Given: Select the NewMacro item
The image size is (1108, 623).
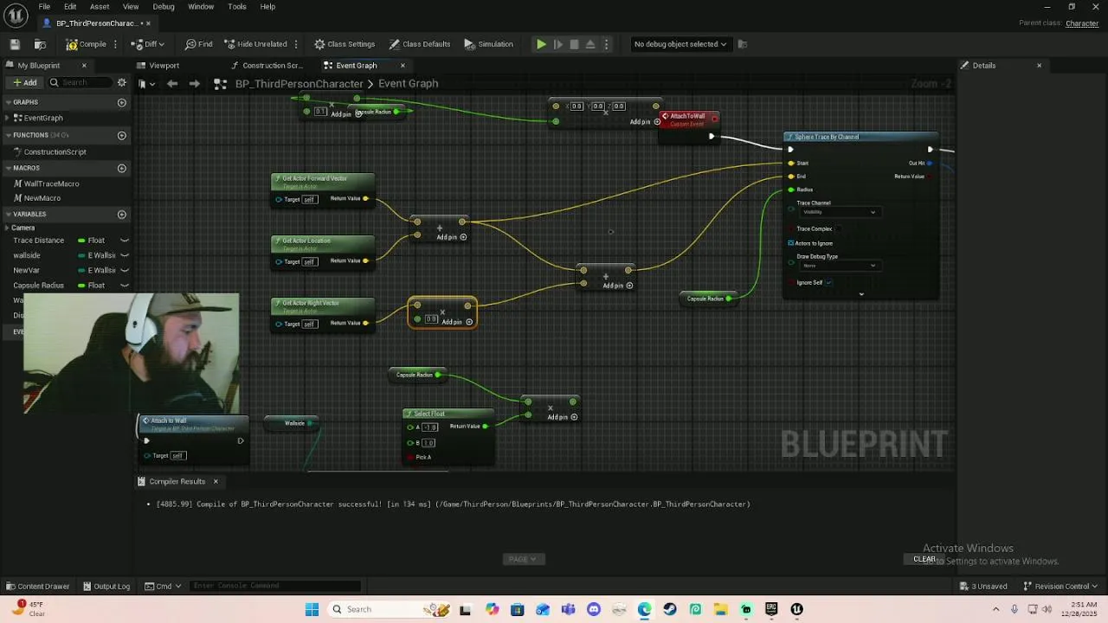Looking at the screenshot, I should point(42,198).
